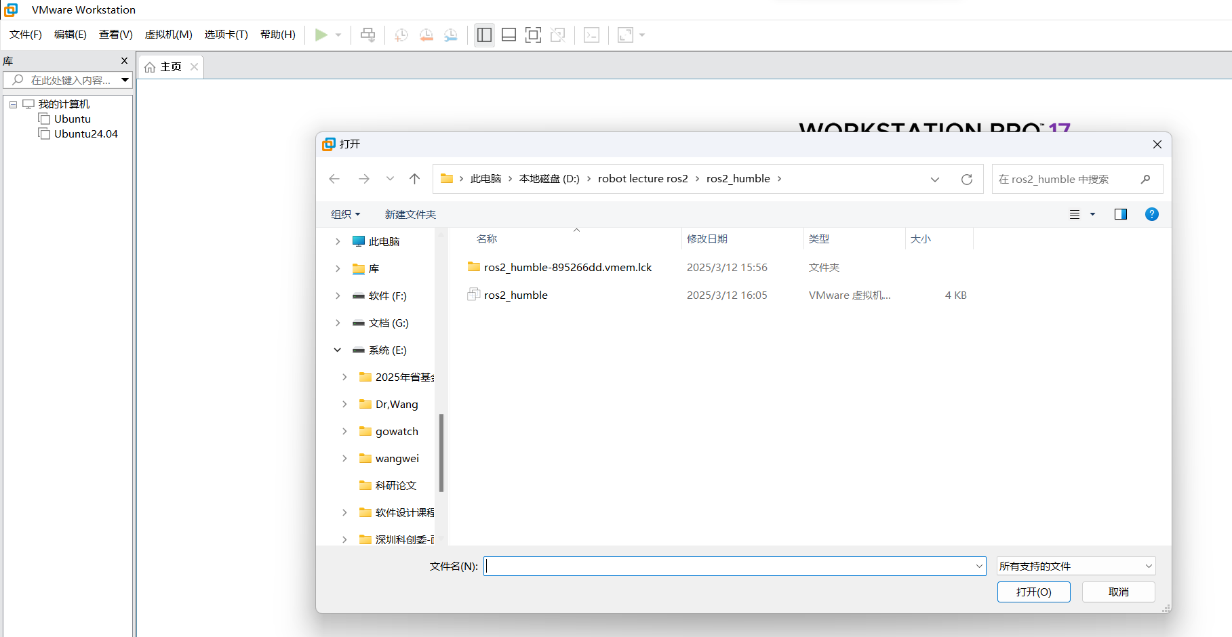Expand the address bar history dropdown
Viewport: 1232px width, 637px height.
click(935, 180)
